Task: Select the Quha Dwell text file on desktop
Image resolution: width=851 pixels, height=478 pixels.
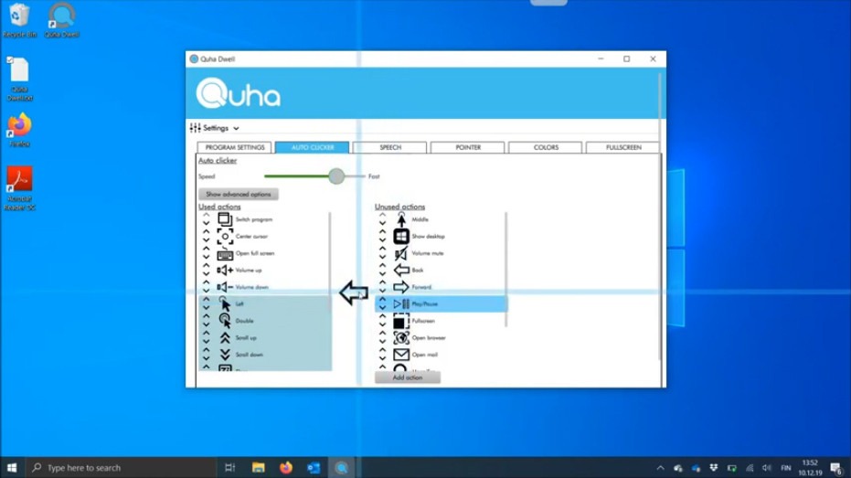Action: [x=19, y=79]
